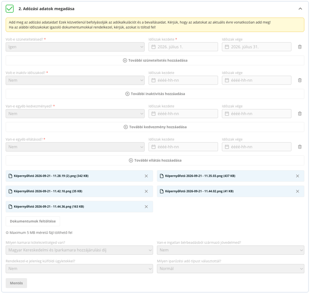
Task: Collapse the Adózási adatok megadása section
Action: (x=300, y=9)
